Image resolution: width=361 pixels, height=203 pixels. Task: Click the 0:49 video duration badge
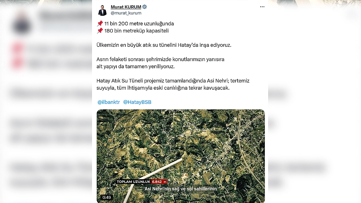(107, 197)
